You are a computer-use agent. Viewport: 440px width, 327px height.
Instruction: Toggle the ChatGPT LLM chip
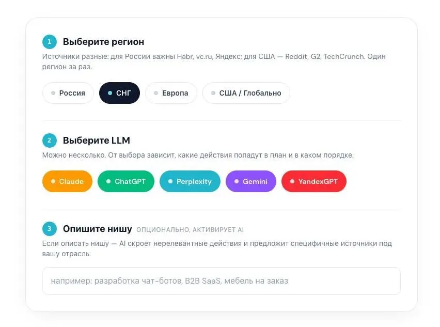(x=126, y=181)
